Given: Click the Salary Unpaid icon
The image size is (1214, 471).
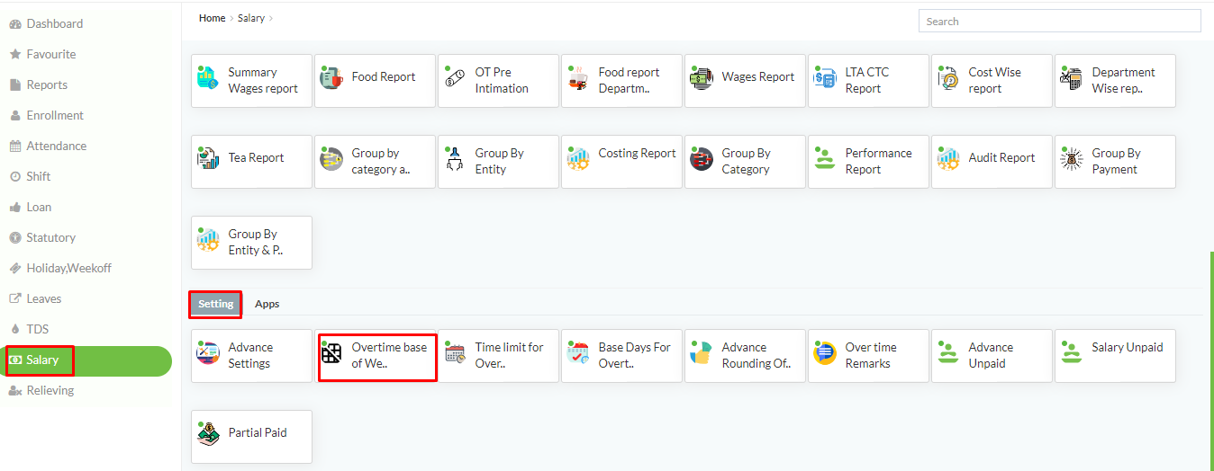Looking at the screenshot, I should point(1072,354).
